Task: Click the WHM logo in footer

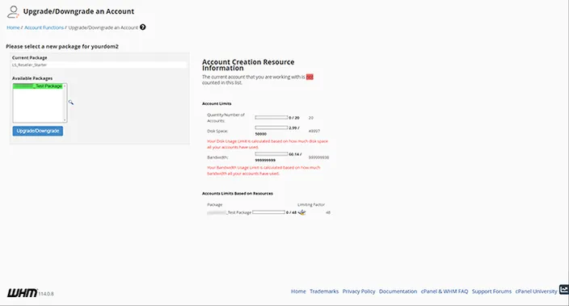Action: 22,292
